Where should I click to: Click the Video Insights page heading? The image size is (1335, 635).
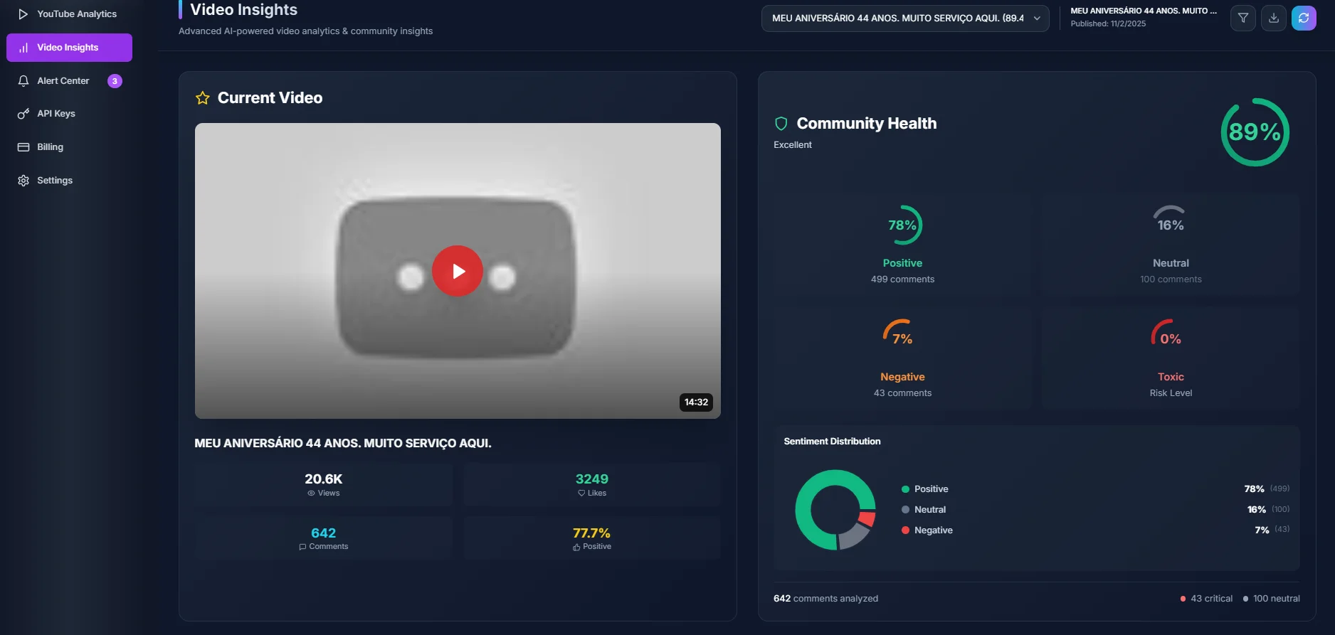(243, 10)
